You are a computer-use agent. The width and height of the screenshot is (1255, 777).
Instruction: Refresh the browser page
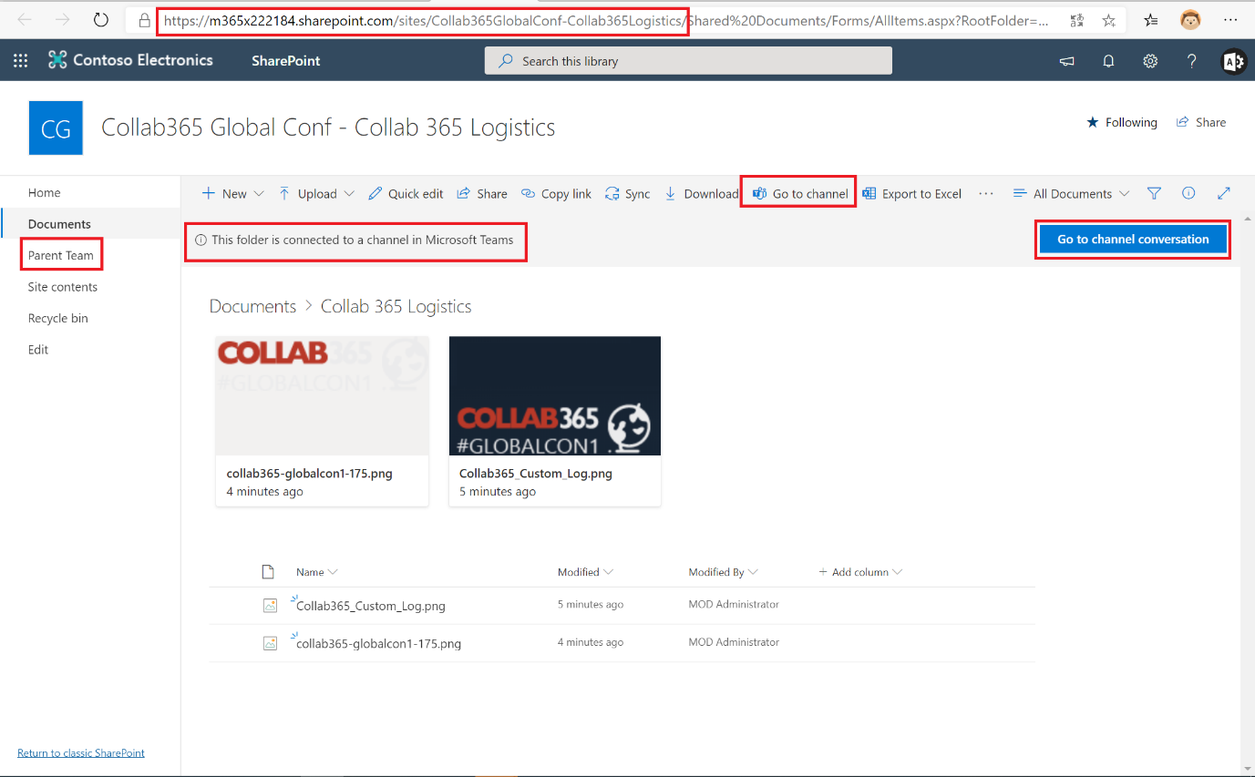coord(101,19)
